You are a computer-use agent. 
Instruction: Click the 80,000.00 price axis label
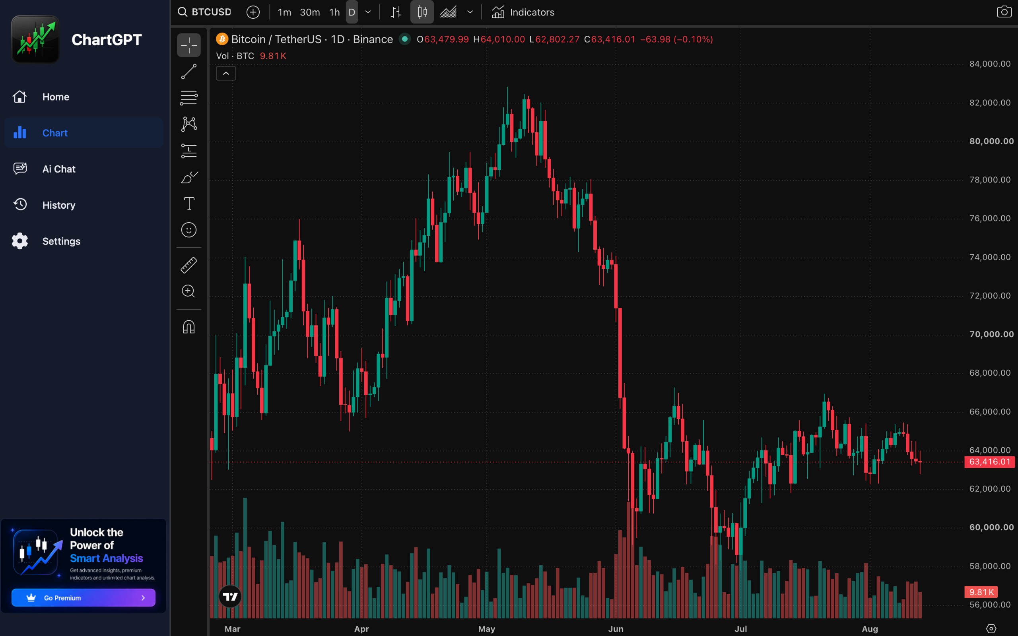click(991, 142)
